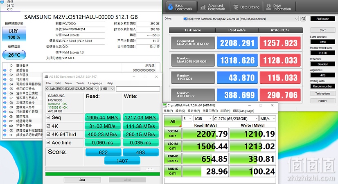This screenshot has height=184, width=338.
Task: Select the disk C: D: header entry
Action: (x=10, y=5)
